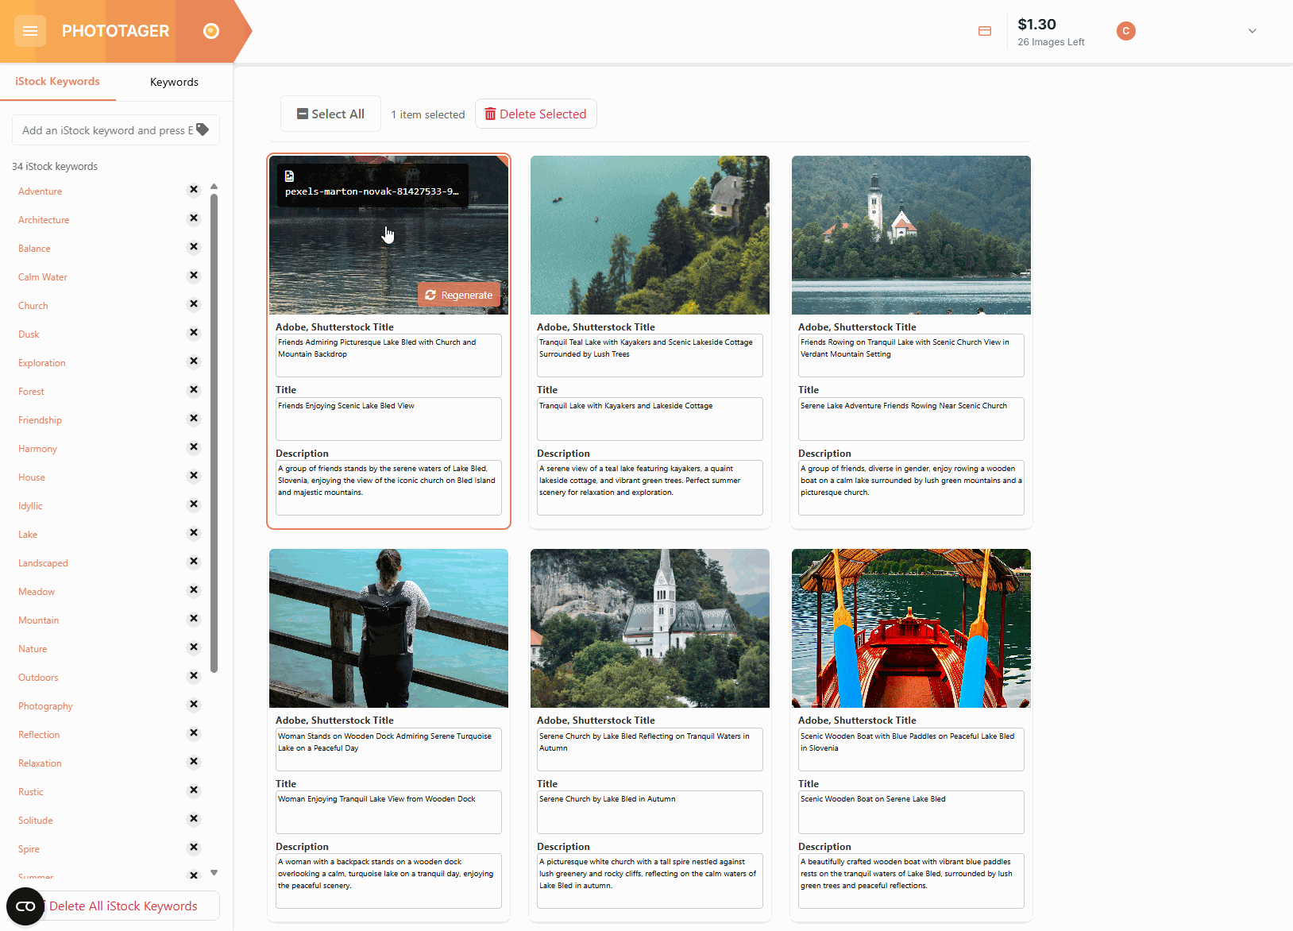Select the woman on dock image thumbnail
The width and height of the screenshot is (1293, 931).
[x=388, y=628]
